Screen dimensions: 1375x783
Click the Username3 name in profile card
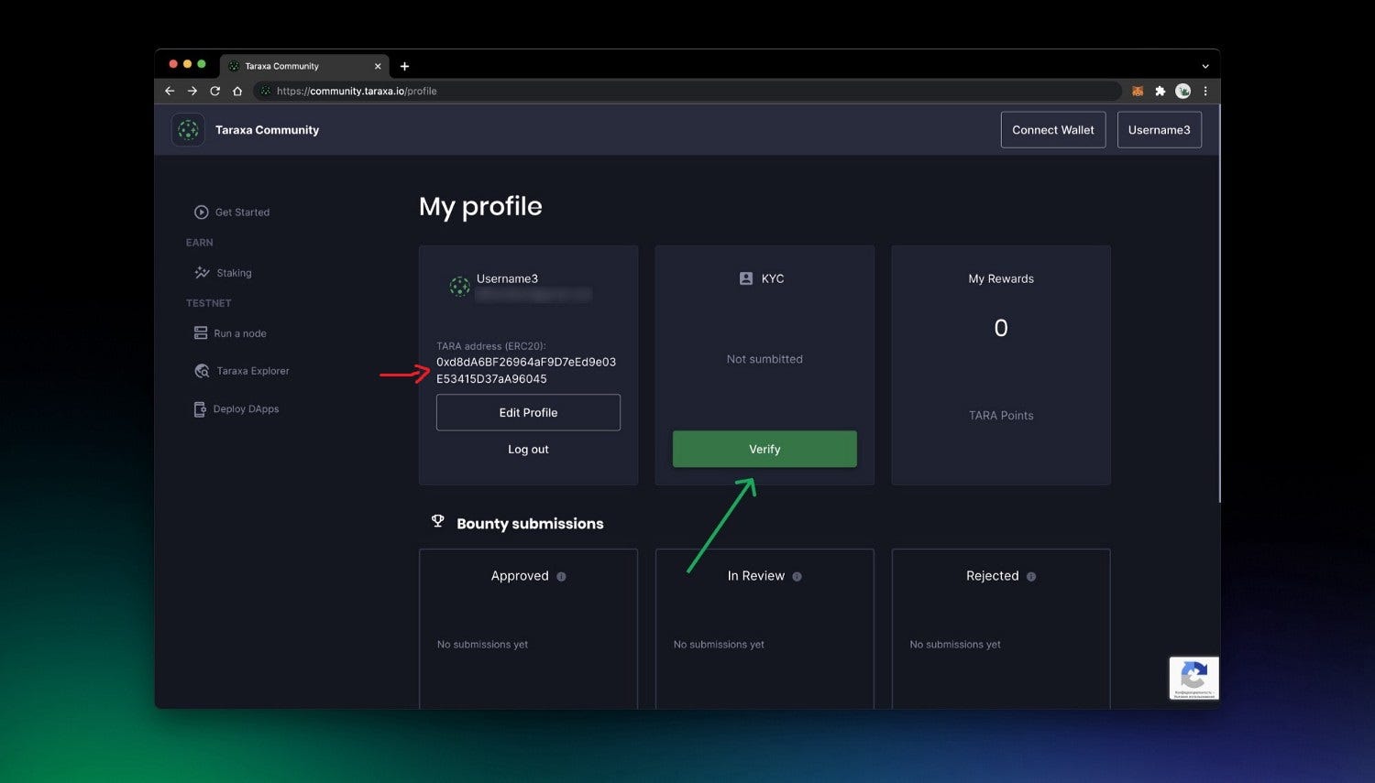coord(507,278)
